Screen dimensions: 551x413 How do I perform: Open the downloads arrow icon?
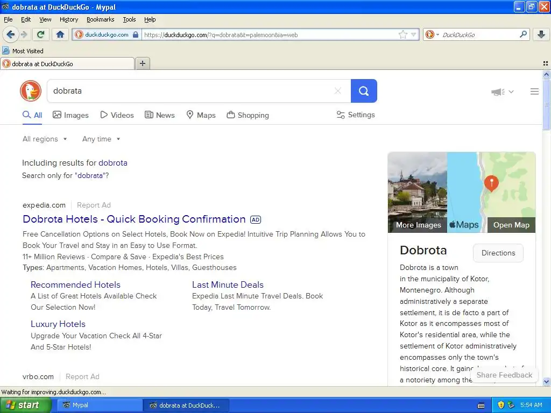(541, 34)
